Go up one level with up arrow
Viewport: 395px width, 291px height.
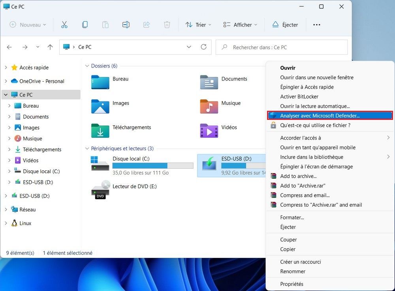click(50, 47)
